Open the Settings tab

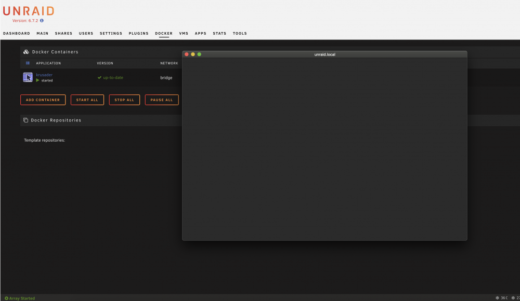coord(111,33)
